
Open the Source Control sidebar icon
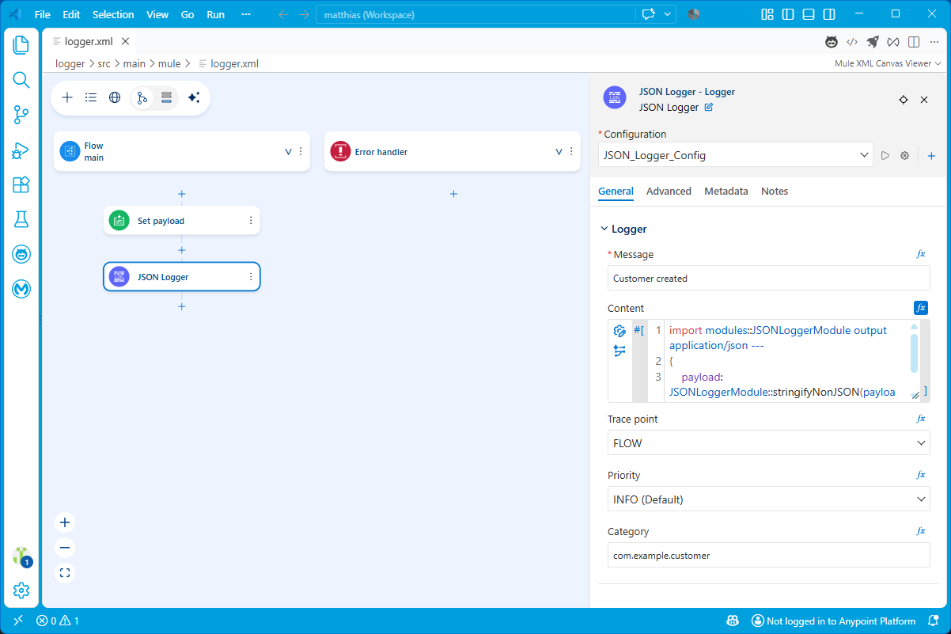click(21, 115)
